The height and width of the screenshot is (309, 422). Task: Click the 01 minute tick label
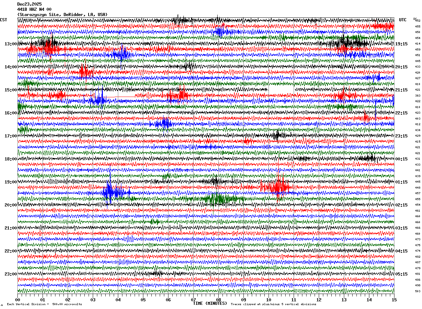tap(43, 300)
